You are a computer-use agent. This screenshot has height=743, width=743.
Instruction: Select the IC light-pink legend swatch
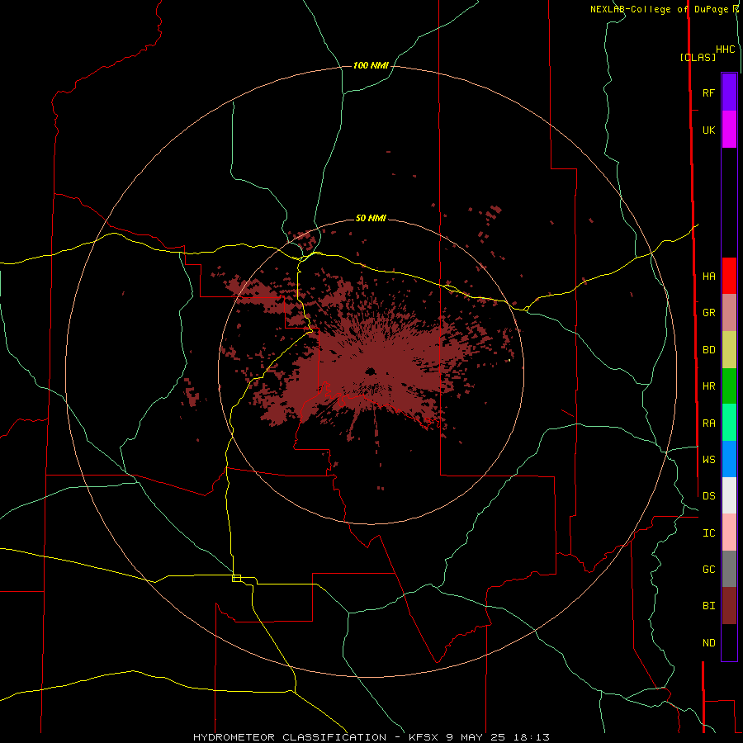coord(729,532)
